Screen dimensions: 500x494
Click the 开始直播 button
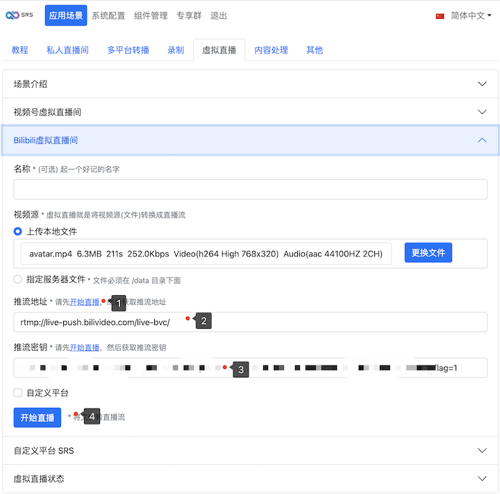coord(37,417)
